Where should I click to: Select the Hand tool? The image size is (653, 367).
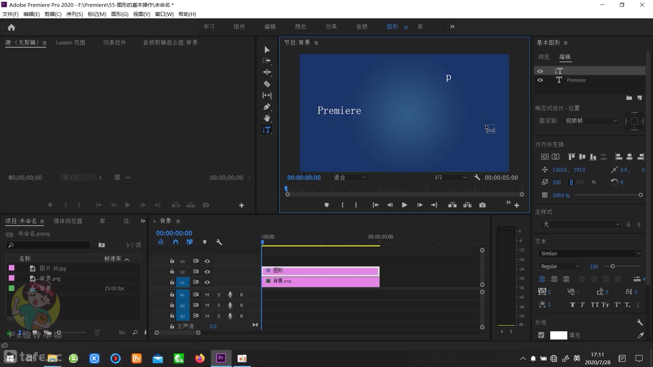pyautogui.click(x=267, y=118)
